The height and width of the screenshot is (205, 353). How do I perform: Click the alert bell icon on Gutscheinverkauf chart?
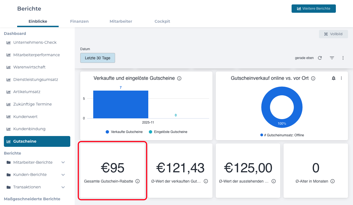click(334, 78)
